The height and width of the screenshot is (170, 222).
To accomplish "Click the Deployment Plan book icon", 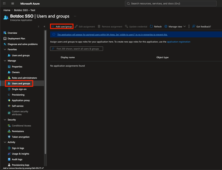I will [x=5, y=39].
